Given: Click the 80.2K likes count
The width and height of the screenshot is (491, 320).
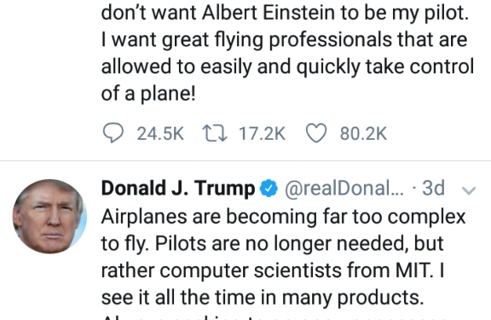Looking at the screenshot, I should [363, 134].
